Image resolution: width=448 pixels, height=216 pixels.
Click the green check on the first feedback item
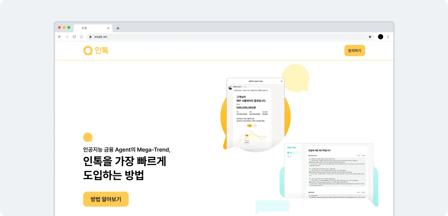click(x=310, y=162)
